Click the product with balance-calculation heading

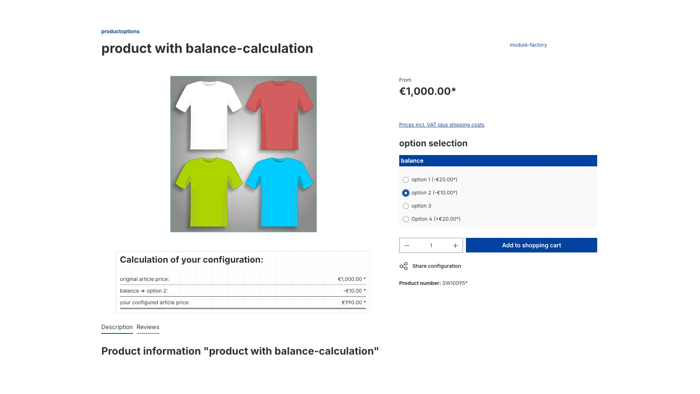pyautogui.click(x=207, y=48)
